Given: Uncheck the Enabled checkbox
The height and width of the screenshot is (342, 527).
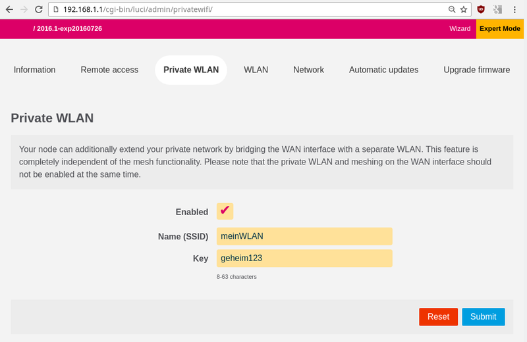Looking at the screenshot, I should coord(225,211).
